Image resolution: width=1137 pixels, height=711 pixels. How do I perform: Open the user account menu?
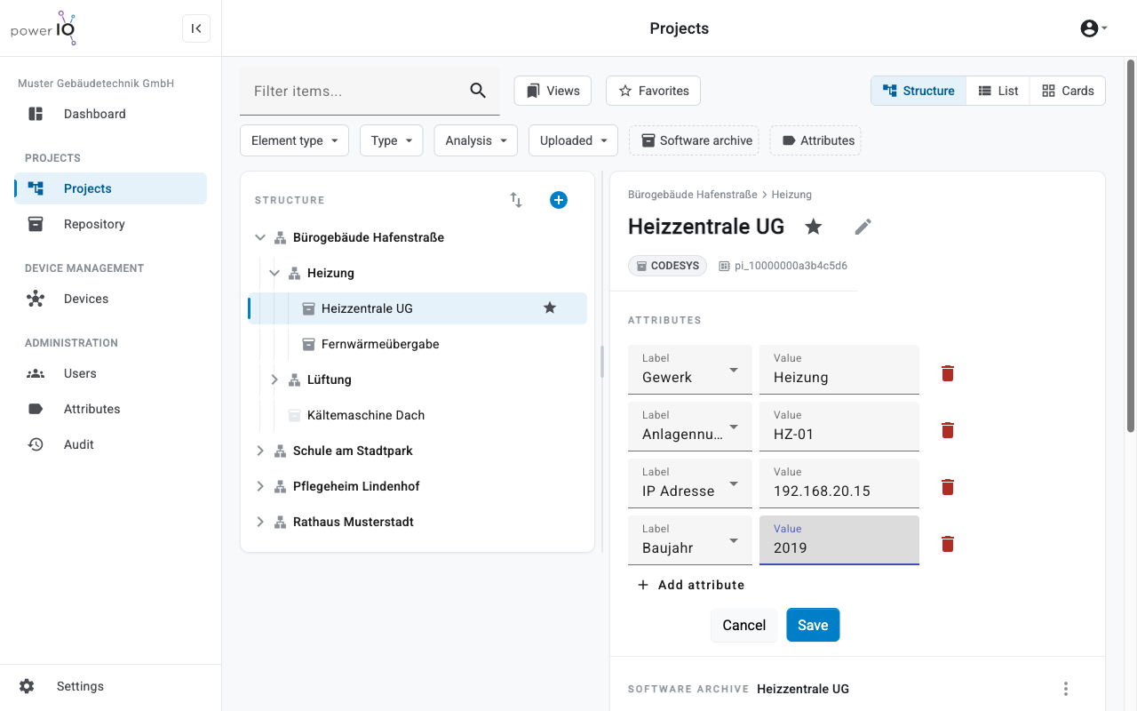(1093, 28)
